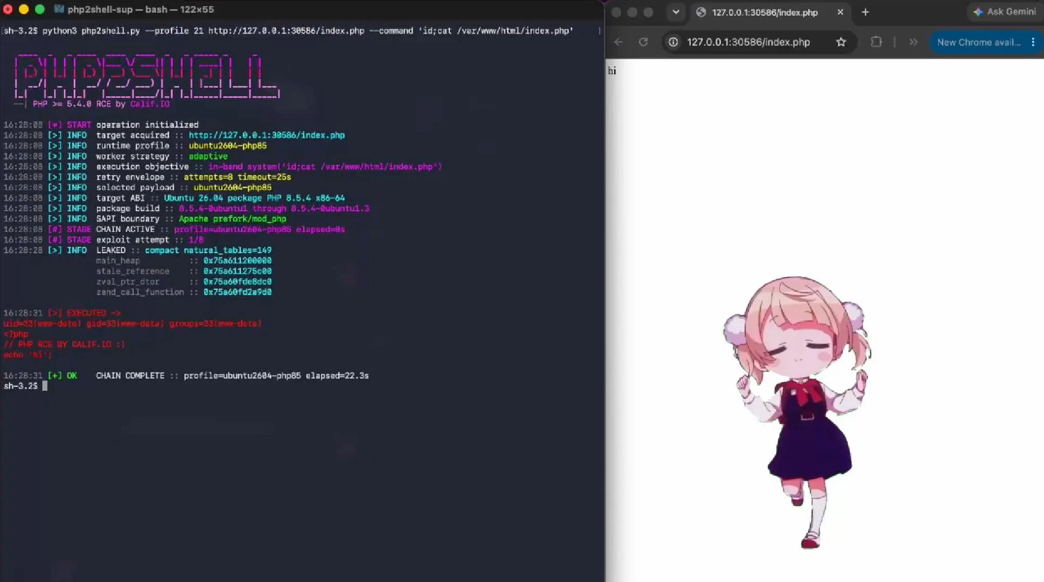Click 'attempts=8 timeout=25s' retry envelope value
The width and height of the screenshot is (1044, 582).
point(237,177)
